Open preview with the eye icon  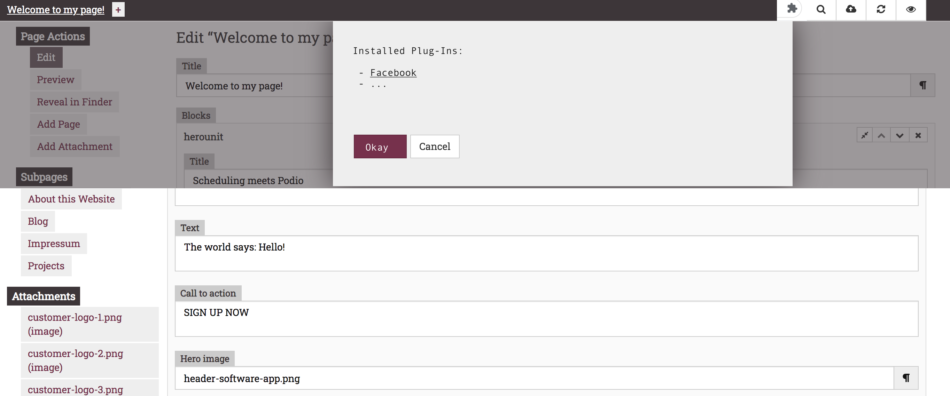pyautogui.click(x=911, y=9)
